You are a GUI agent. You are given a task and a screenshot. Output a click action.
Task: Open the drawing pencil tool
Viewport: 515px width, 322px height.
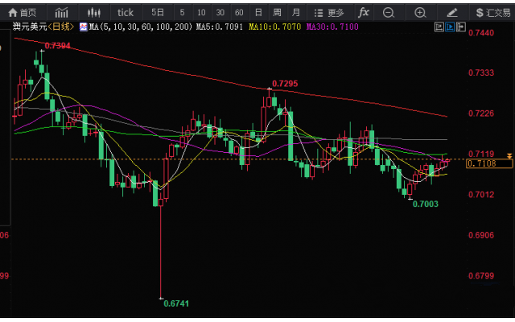(452, 13)
